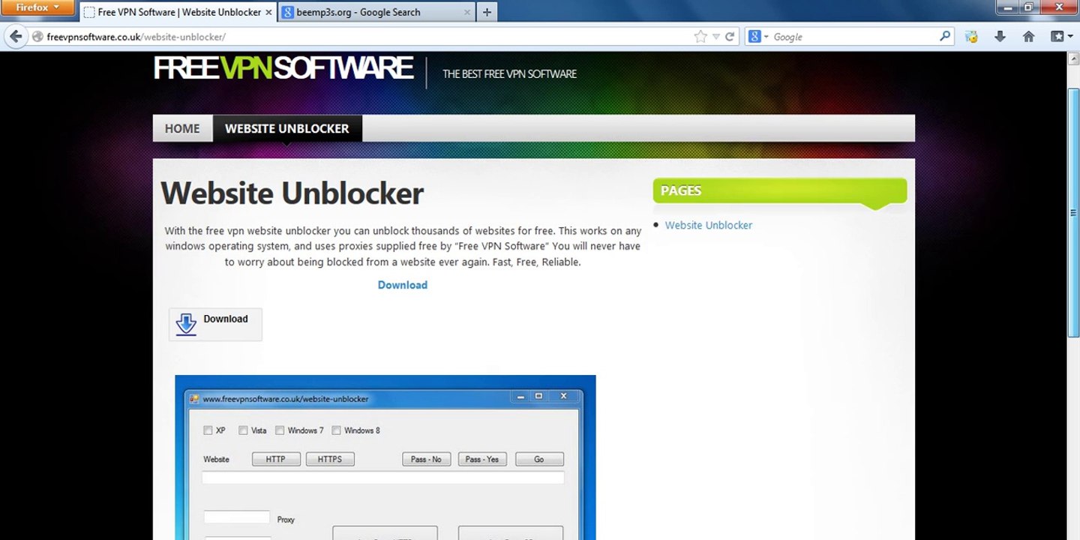Open a new tab with plus button
This screenshot has height=540, width=1080.
pyautogui.click(x=487, y=12)
